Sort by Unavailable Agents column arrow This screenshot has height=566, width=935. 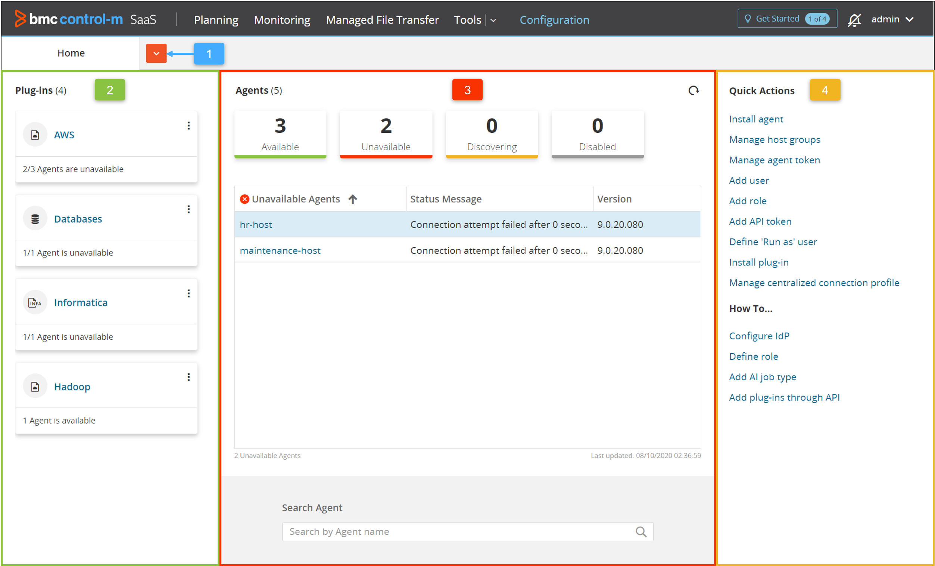(x=353, y=199)
